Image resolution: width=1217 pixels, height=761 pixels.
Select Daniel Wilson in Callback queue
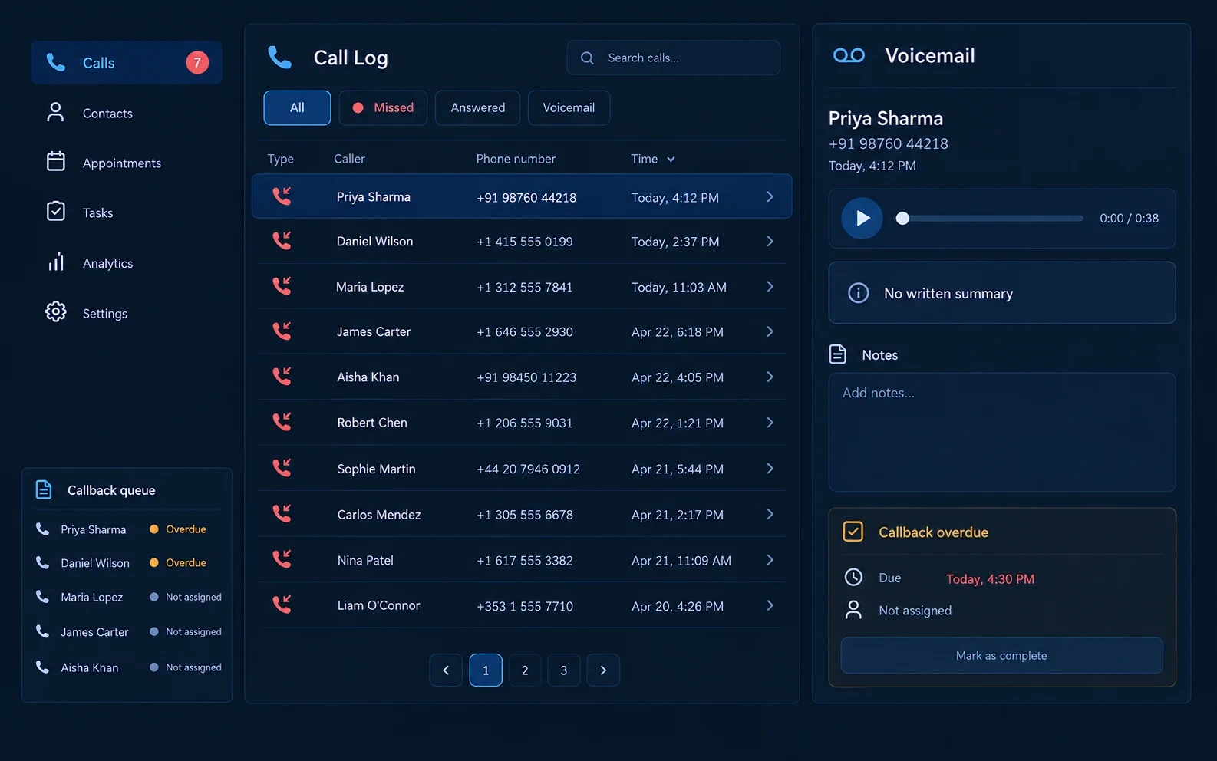pyautogui.click(x=127, y=562)
